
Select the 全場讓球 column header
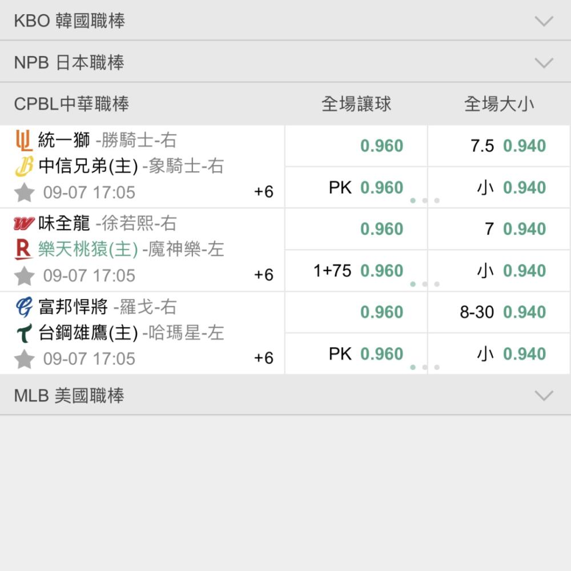tap(356, 104)
